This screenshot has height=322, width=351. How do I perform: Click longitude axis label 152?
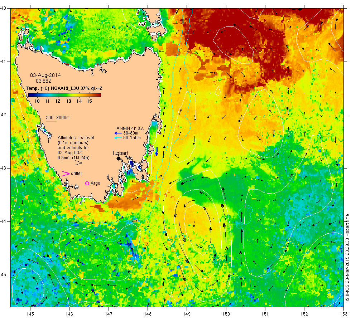click(x=304, y=314)
